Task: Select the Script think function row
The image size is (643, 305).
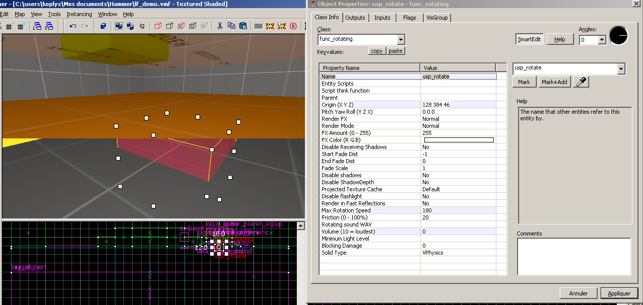Action: 408,91
